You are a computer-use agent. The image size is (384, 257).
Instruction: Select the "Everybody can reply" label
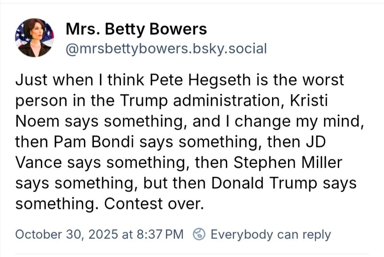click(270, 234)
